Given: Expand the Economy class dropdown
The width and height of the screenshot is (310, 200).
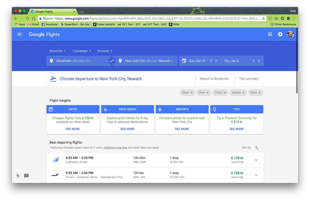Looking at the screenshot, I should click(105, 51).
